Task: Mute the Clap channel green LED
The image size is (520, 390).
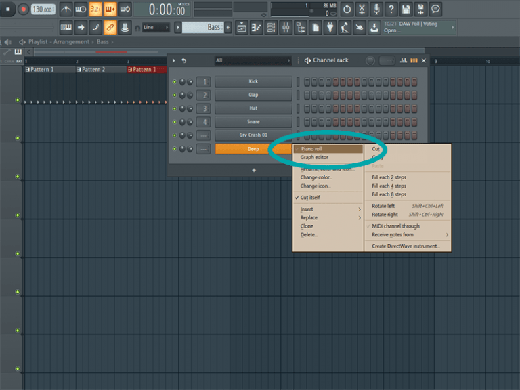Action: click(175, 95)
